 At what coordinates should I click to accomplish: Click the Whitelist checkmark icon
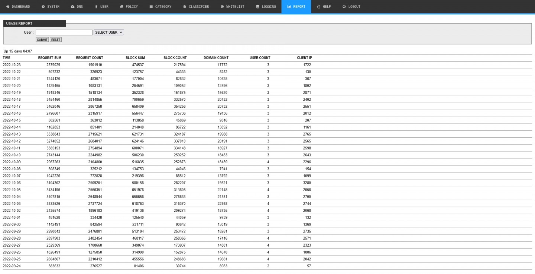pos(222,7)
